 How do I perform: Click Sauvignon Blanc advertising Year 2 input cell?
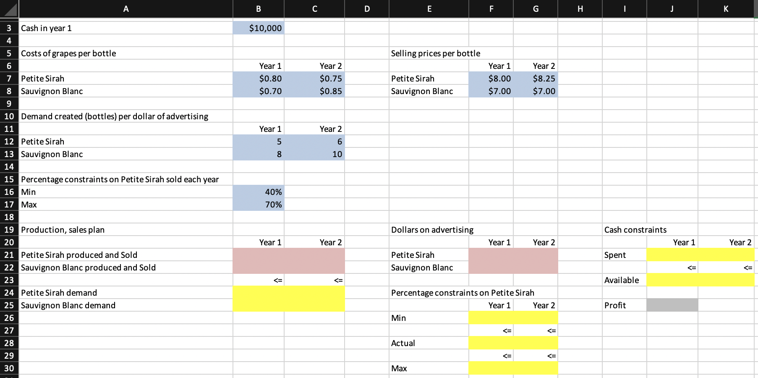536,268
